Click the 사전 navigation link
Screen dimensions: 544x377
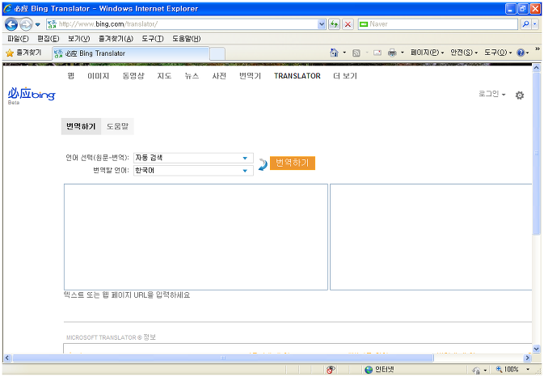219,76
